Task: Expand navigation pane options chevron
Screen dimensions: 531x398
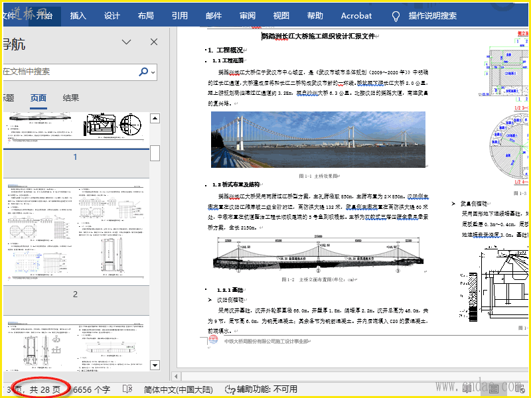Action: tap(127, 42)
